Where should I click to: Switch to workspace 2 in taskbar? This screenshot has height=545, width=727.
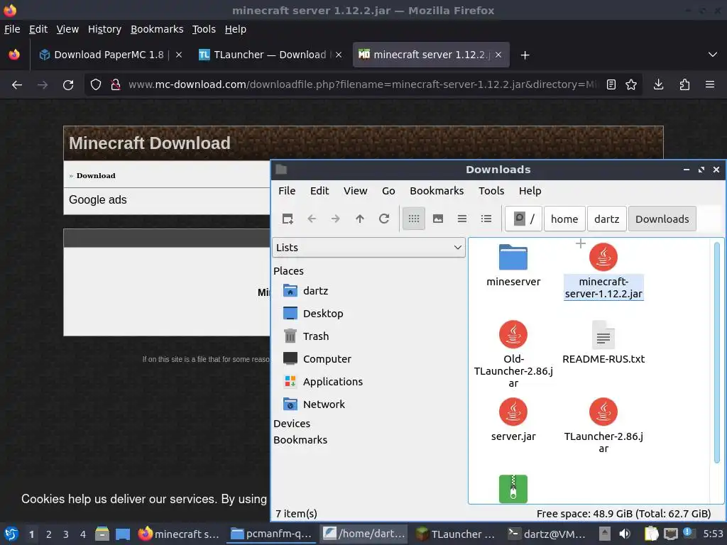point(49,534)
